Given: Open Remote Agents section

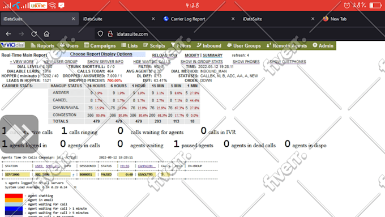Looking at the screenshot, I should point(286,46).
